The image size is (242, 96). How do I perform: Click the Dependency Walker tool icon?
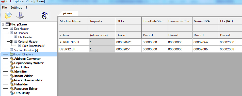pyautogui.click(x=12, y=63)
